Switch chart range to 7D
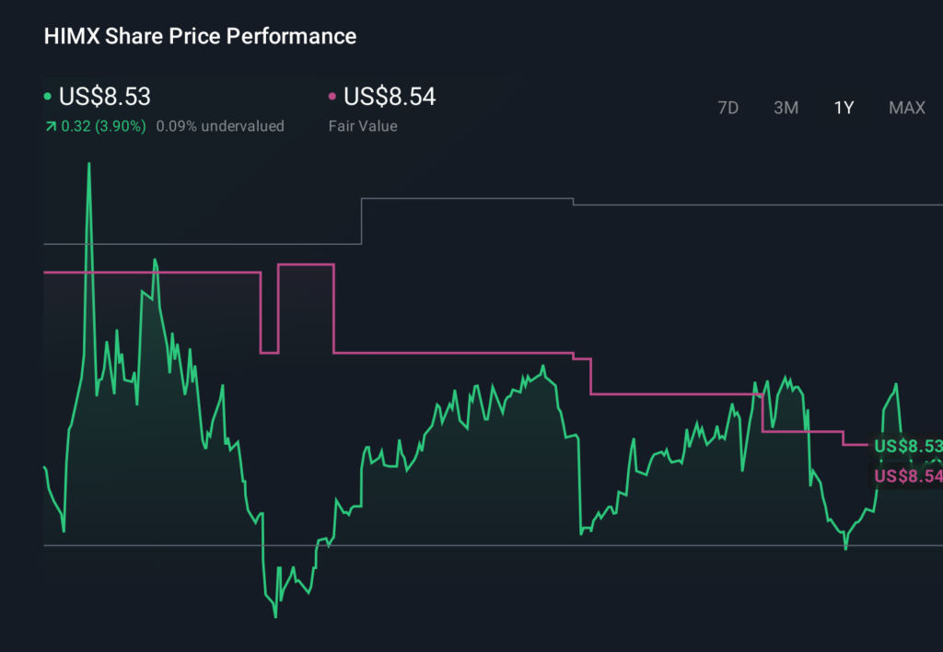The width and height of the screenshot is (943, 652). (728, 108)
